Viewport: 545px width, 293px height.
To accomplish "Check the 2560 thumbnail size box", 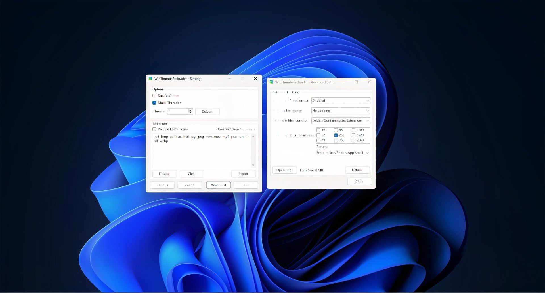I will click(354, 140).
